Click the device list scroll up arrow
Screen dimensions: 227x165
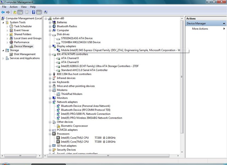(182, 18)
